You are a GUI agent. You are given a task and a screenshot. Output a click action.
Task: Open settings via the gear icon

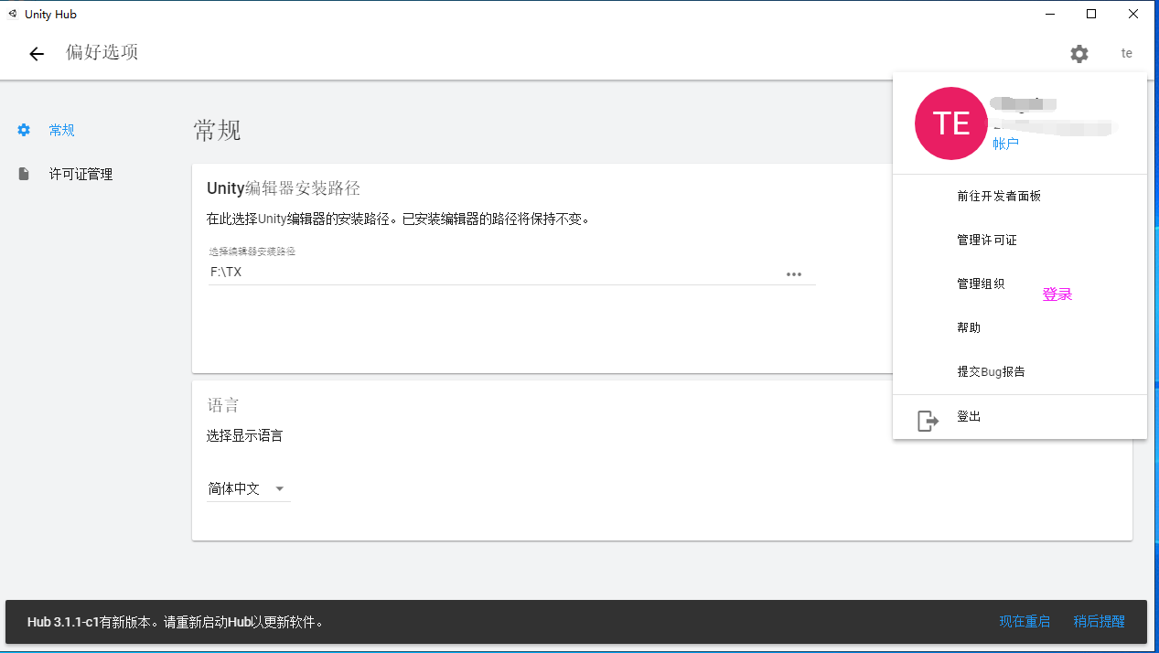(x=1079, y=54)
